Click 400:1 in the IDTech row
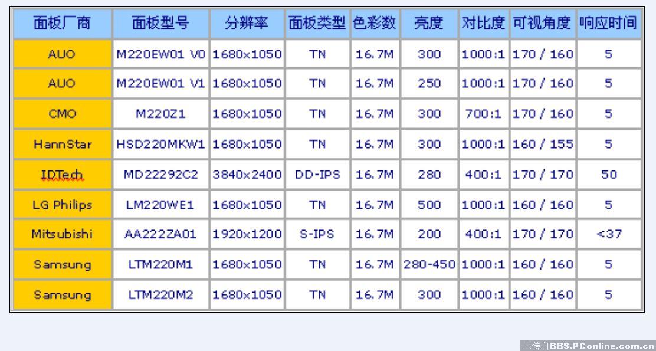The image size is (656, 351). tap(484, 175)
